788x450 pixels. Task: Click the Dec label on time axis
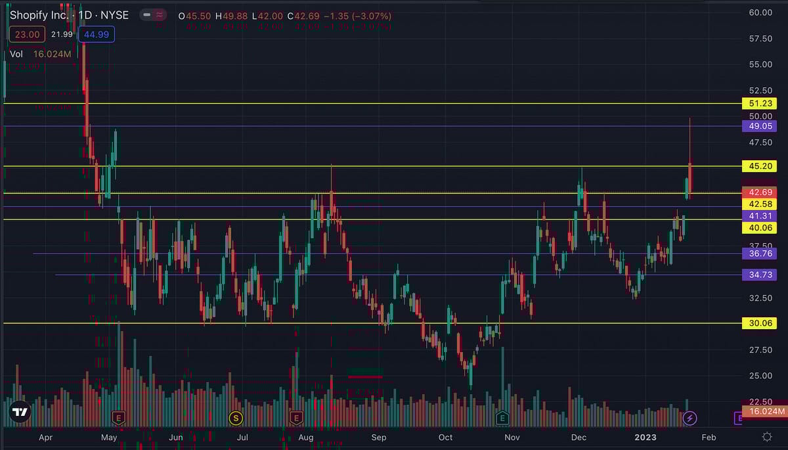coord(579,437)
